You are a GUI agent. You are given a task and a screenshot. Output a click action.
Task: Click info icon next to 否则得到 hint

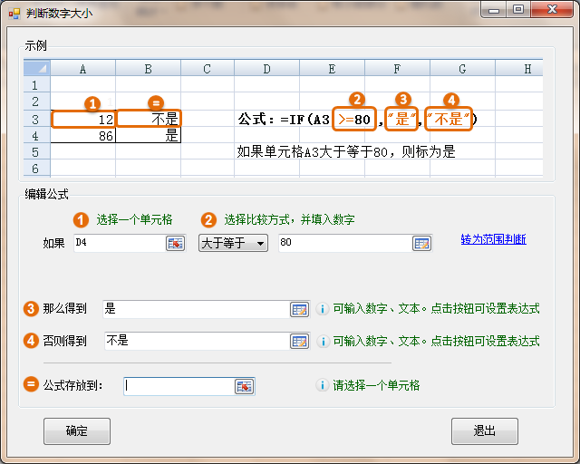pos(322,341)
